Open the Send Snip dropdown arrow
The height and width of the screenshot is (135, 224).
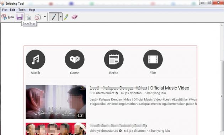click(45, 17)
